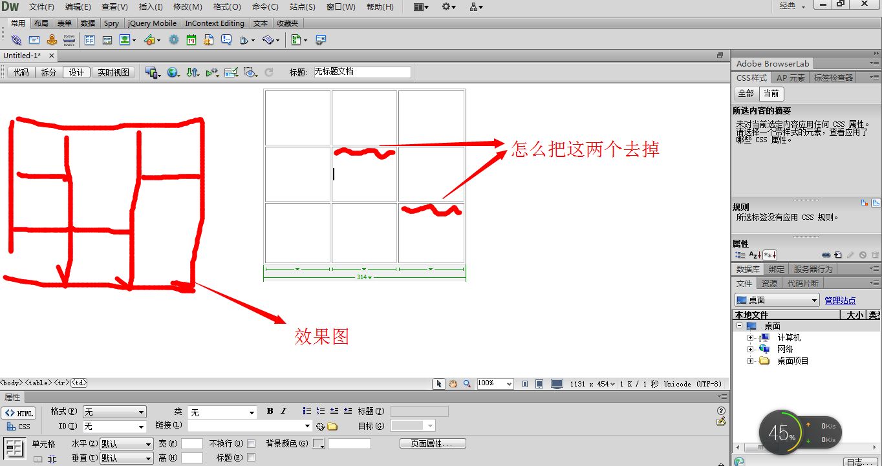Switch Properties to CSS mode
The width and height of the screenshot is (882, 466).
tap(18, 427)
